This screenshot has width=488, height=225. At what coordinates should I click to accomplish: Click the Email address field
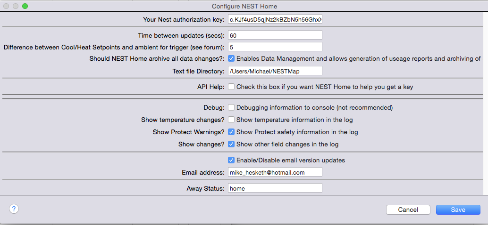[x=275, y=172]
